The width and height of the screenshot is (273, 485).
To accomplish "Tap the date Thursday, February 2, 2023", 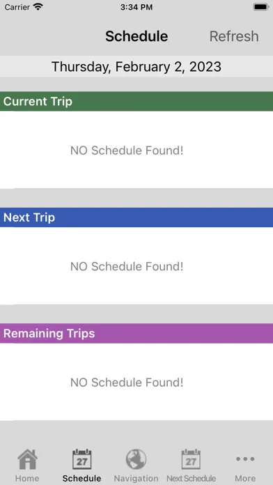I will pyautogui.click(x=136, y=66).
